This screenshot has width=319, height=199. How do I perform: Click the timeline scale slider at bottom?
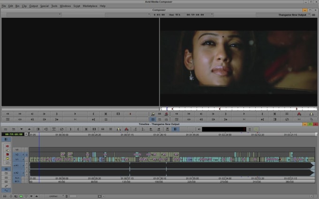(73, 196)
